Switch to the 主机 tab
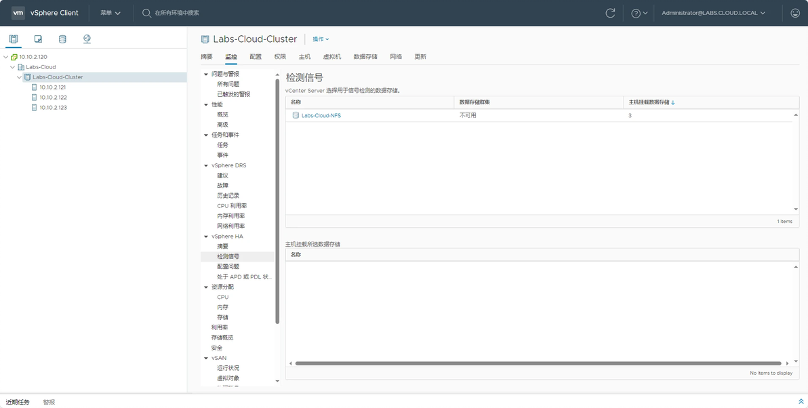 pos(304,57)
